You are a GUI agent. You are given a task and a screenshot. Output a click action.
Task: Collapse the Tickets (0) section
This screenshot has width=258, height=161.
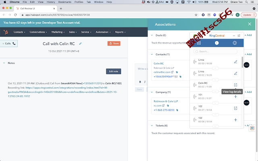152,126
